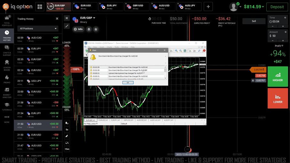The image size is (290, 163).
Task: Open Trading History sidebar item
Action: tap(7, 36)
